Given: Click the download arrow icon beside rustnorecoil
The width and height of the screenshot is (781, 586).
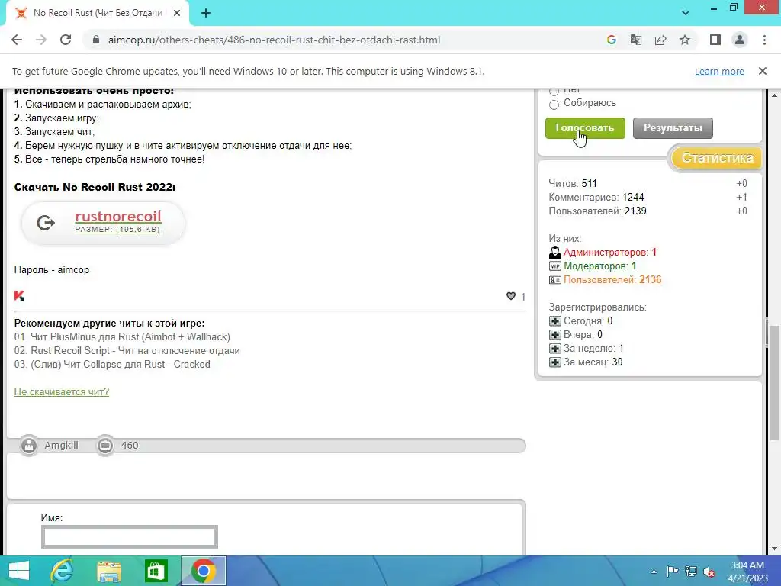Looking at the screenshot, I should 46,223.
